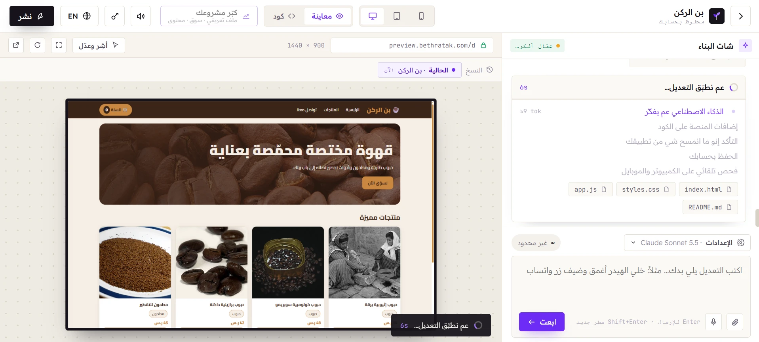The image size is (759, 342).
Task: Toggle the sound speaker icon
Action: click(x=141, y=16)
